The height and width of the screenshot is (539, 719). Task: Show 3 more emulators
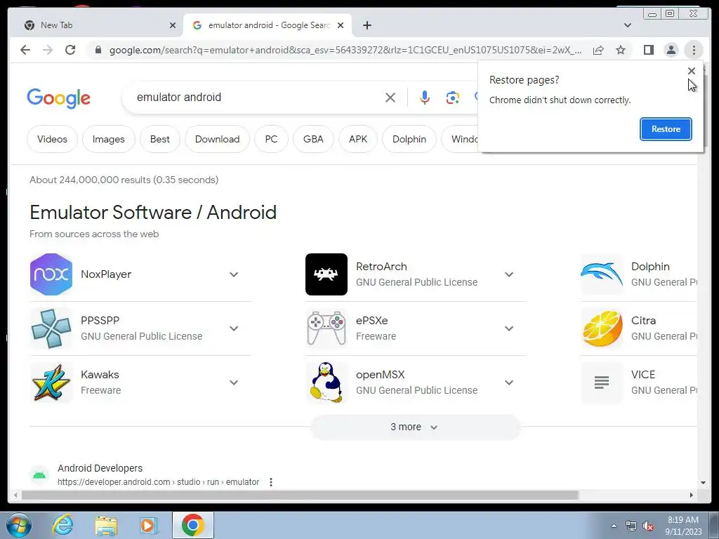tap(415, 427)
